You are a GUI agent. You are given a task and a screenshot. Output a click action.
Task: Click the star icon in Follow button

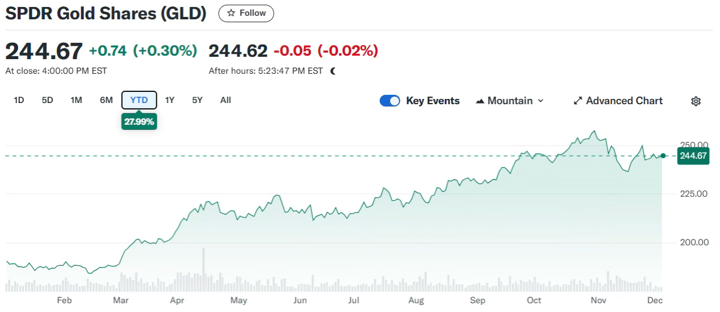pos(231,13)
